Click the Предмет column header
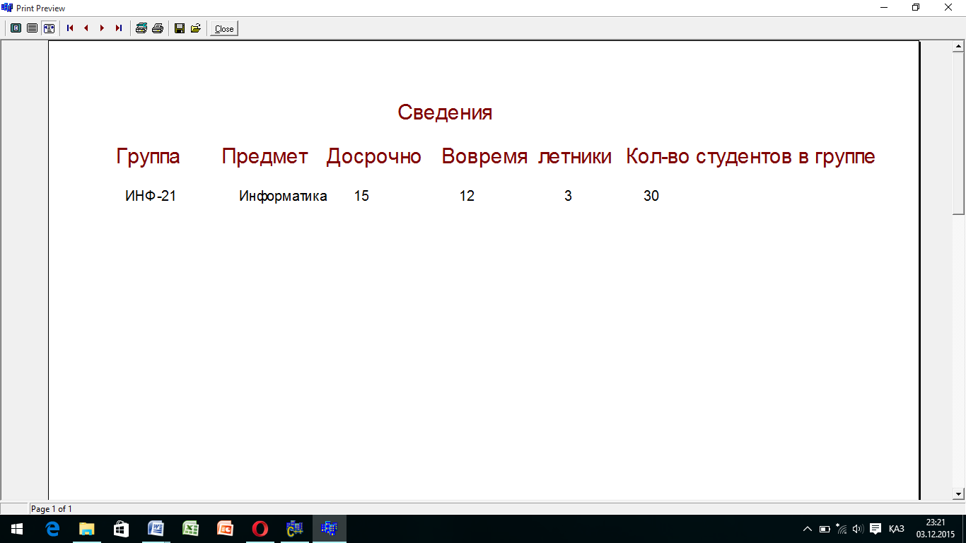This screenshot has width=966, height=543. 265,157
